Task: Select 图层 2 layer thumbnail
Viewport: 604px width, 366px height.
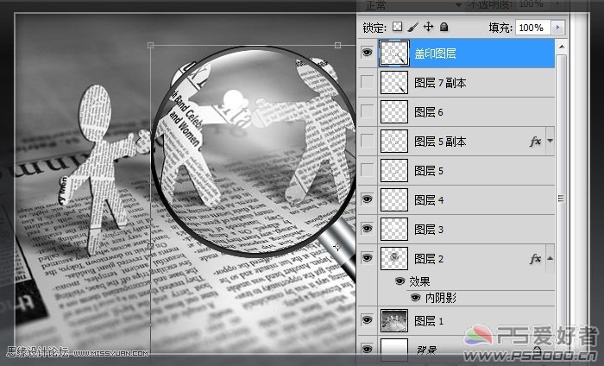Action: tap(394, 258)
